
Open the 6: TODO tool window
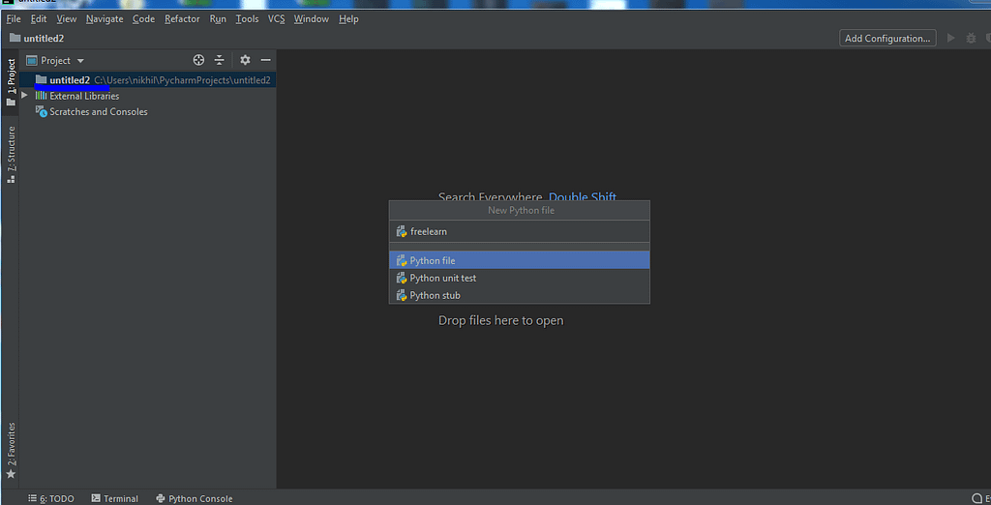tap(51, 498)
